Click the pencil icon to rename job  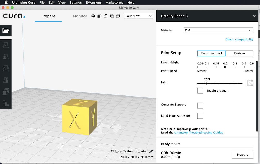point(151,151)
